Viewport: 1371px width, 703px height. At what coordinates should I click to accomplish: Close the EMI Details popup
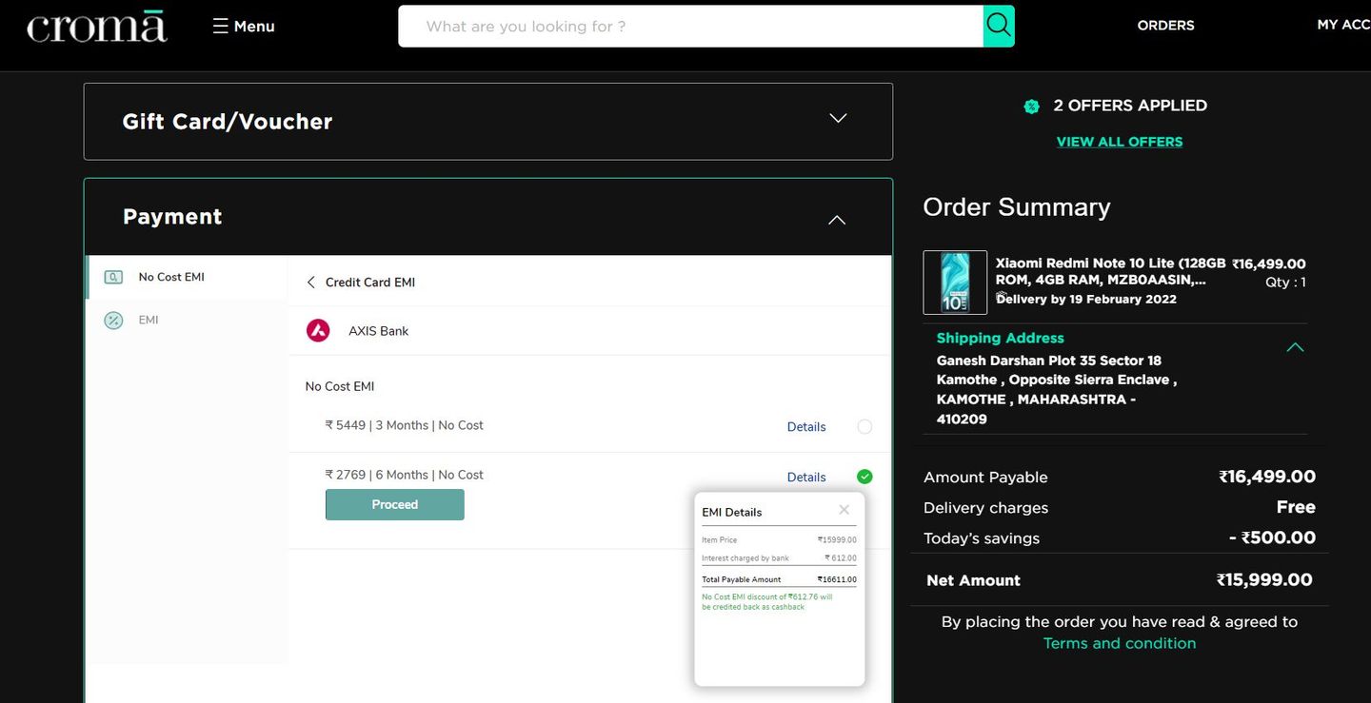tap(844, 510)
